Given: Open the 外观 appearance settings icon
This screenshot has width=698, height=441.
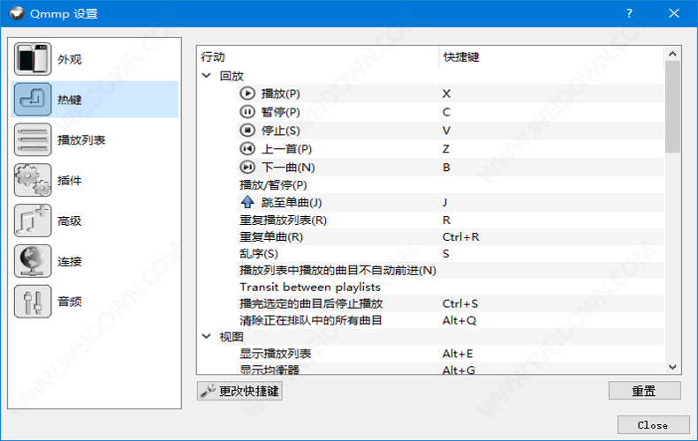Looking at the screenshot, I should [x=33, y=59].
